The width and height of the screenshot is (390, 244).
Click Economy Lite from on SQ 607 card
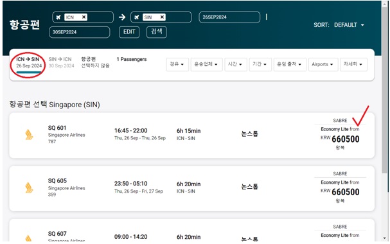coord(340,235)
